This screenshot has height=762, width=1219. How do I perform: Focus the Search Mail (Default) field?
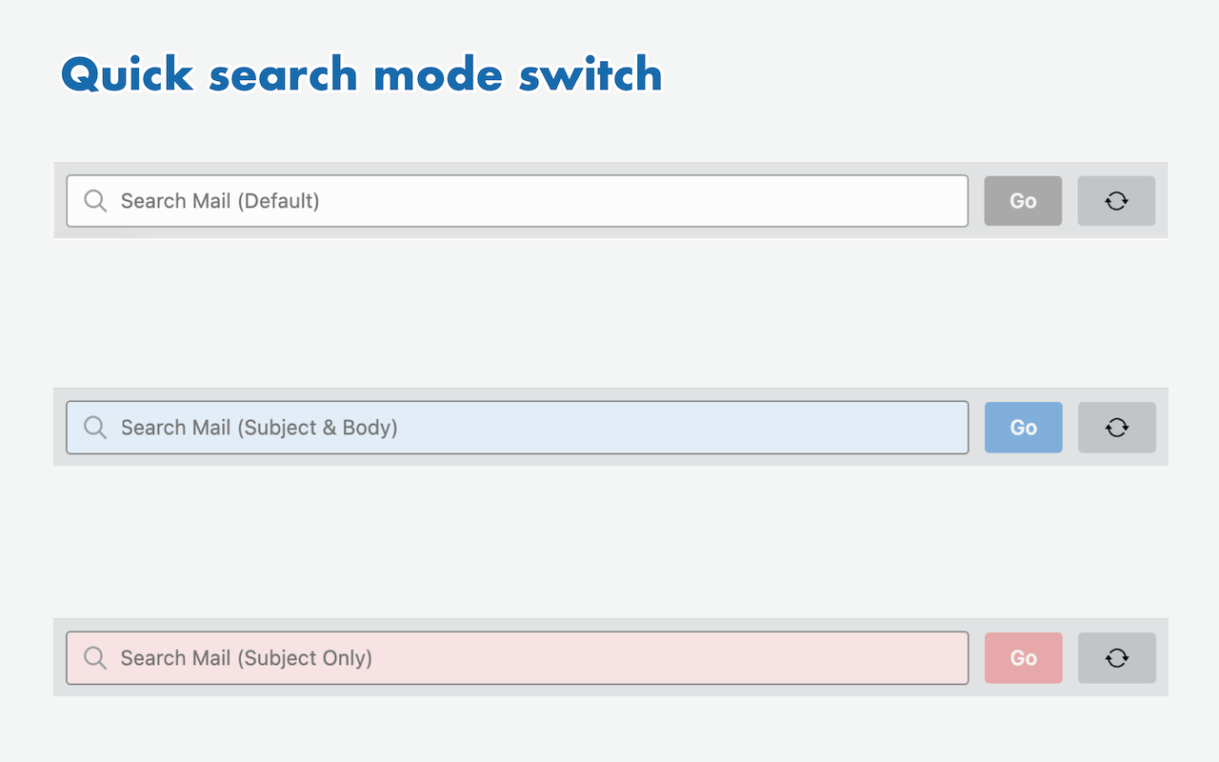[533, 201]
